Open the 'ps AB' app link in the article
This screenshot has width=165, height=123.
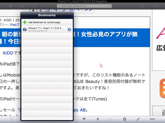[80, 110]
